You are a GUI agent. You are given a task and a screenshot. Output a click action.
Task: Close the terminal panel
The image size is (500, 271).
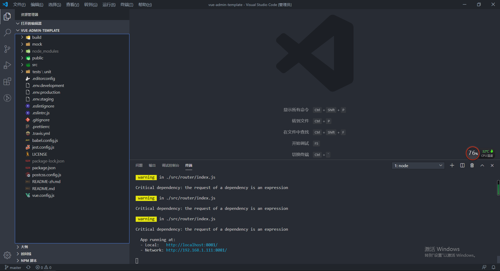492,166
